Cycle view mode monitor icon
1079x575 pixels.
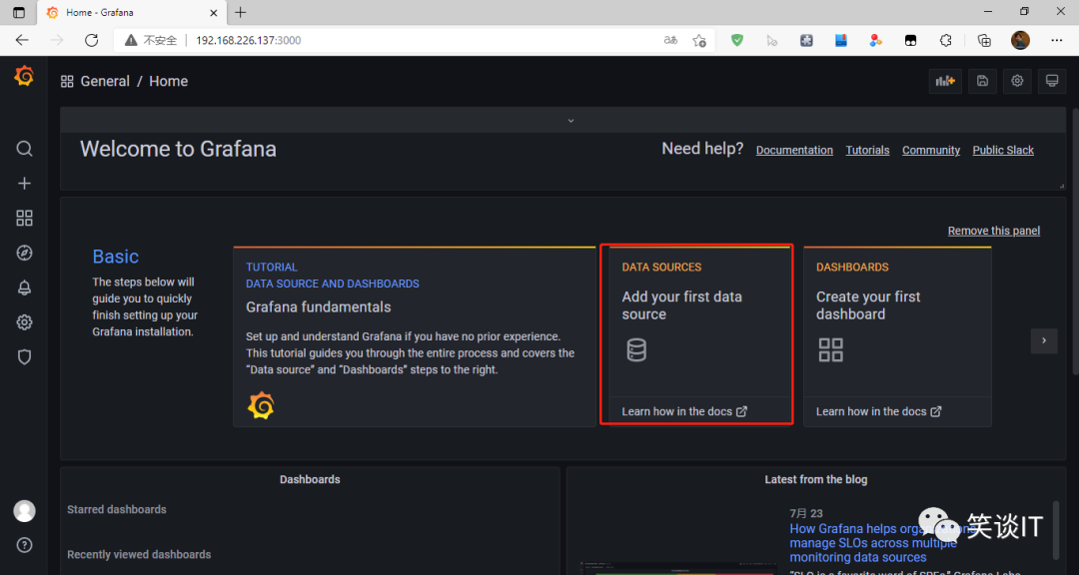pos(1051,81)
